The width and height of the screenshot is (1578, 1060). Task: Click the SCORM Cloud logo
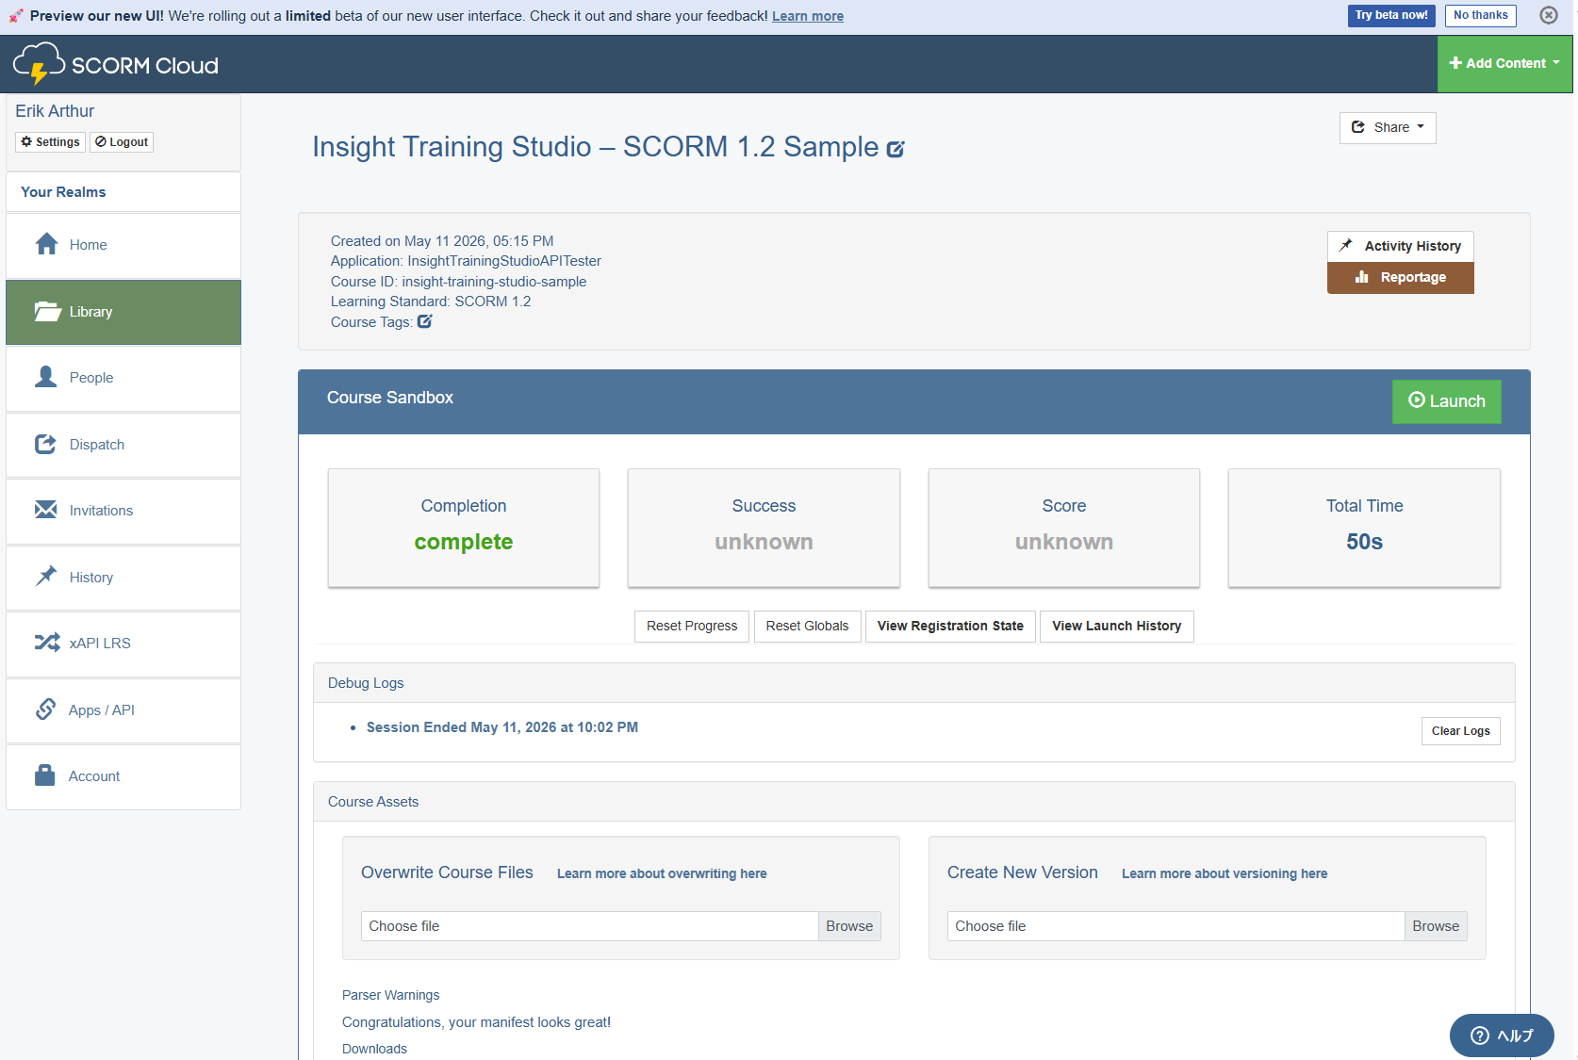[x=116, y=64]
